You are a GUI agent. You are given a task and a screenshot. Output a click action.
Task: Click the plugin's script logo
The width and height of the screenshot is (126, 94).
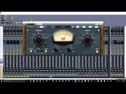pyautogui.click(x=30, y=27)
